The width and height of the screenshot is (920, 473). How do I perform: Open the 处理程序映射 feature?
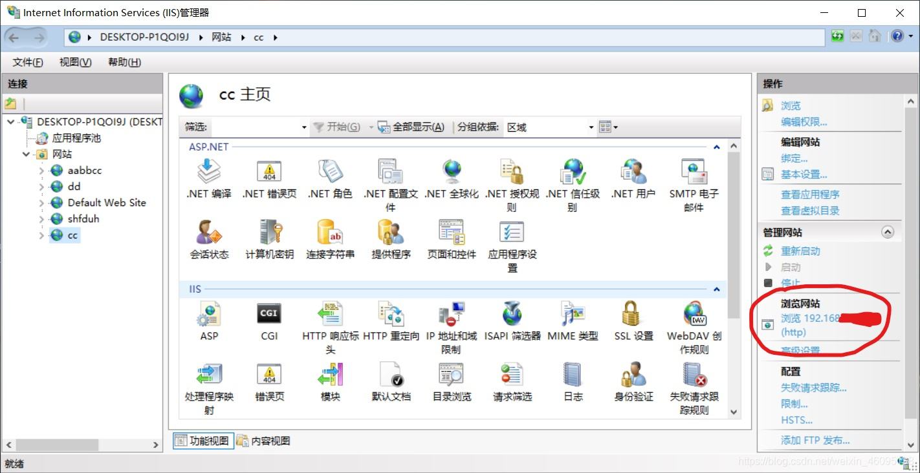tap(209, 388)
